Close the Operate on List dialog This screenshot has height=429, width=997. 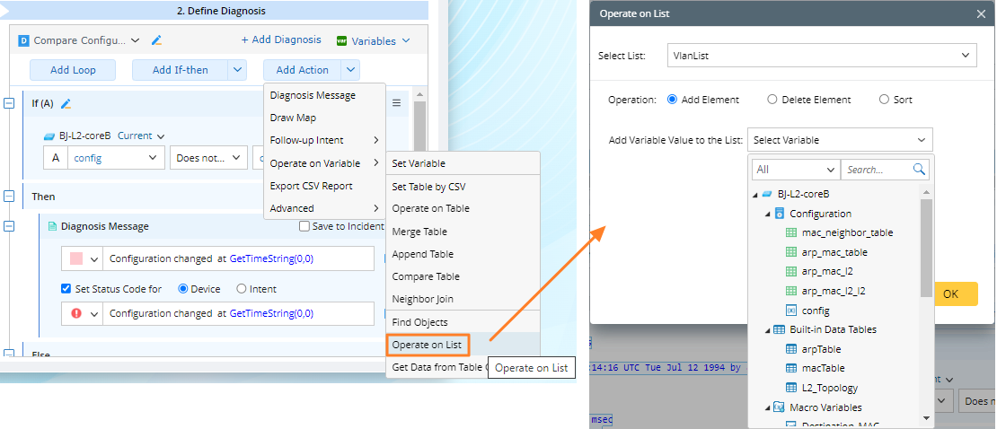[981, 14]
